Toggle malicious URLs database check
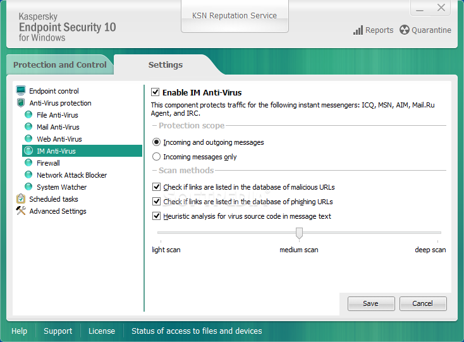This screenshot has width=464, height=342. pos(156,187)
